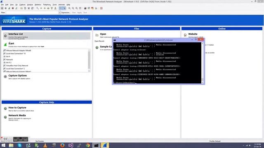Image resolution: width=264 pixels, height=148 pixels.
Task: Open Network Media help link
Action: [17, 116]
